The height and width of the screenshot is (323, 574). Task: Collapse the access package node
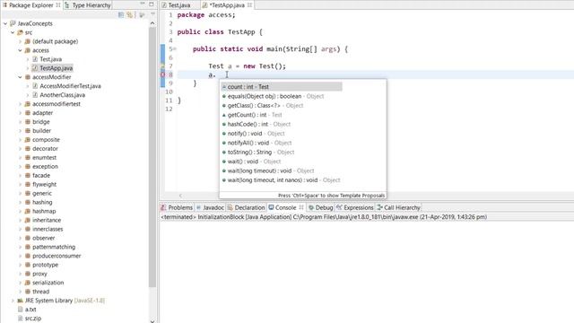(21, 50)
